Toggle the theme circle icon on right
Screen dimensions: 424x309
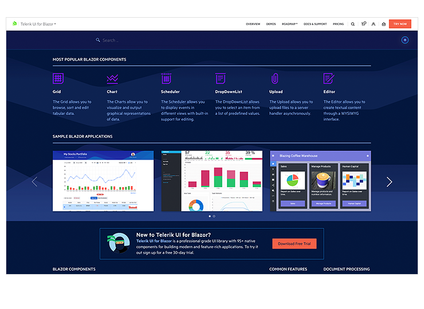405,40
